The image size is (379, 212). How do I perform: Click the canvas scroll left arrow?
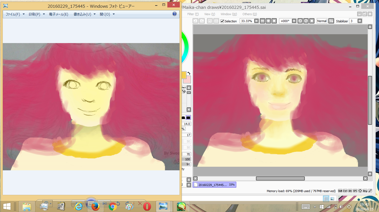point(195,178)
